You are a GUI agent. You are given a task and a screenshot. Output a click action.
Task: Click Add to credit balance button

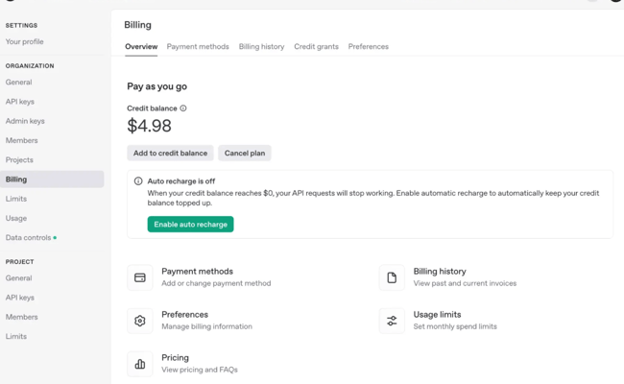[x=170, y=153]
